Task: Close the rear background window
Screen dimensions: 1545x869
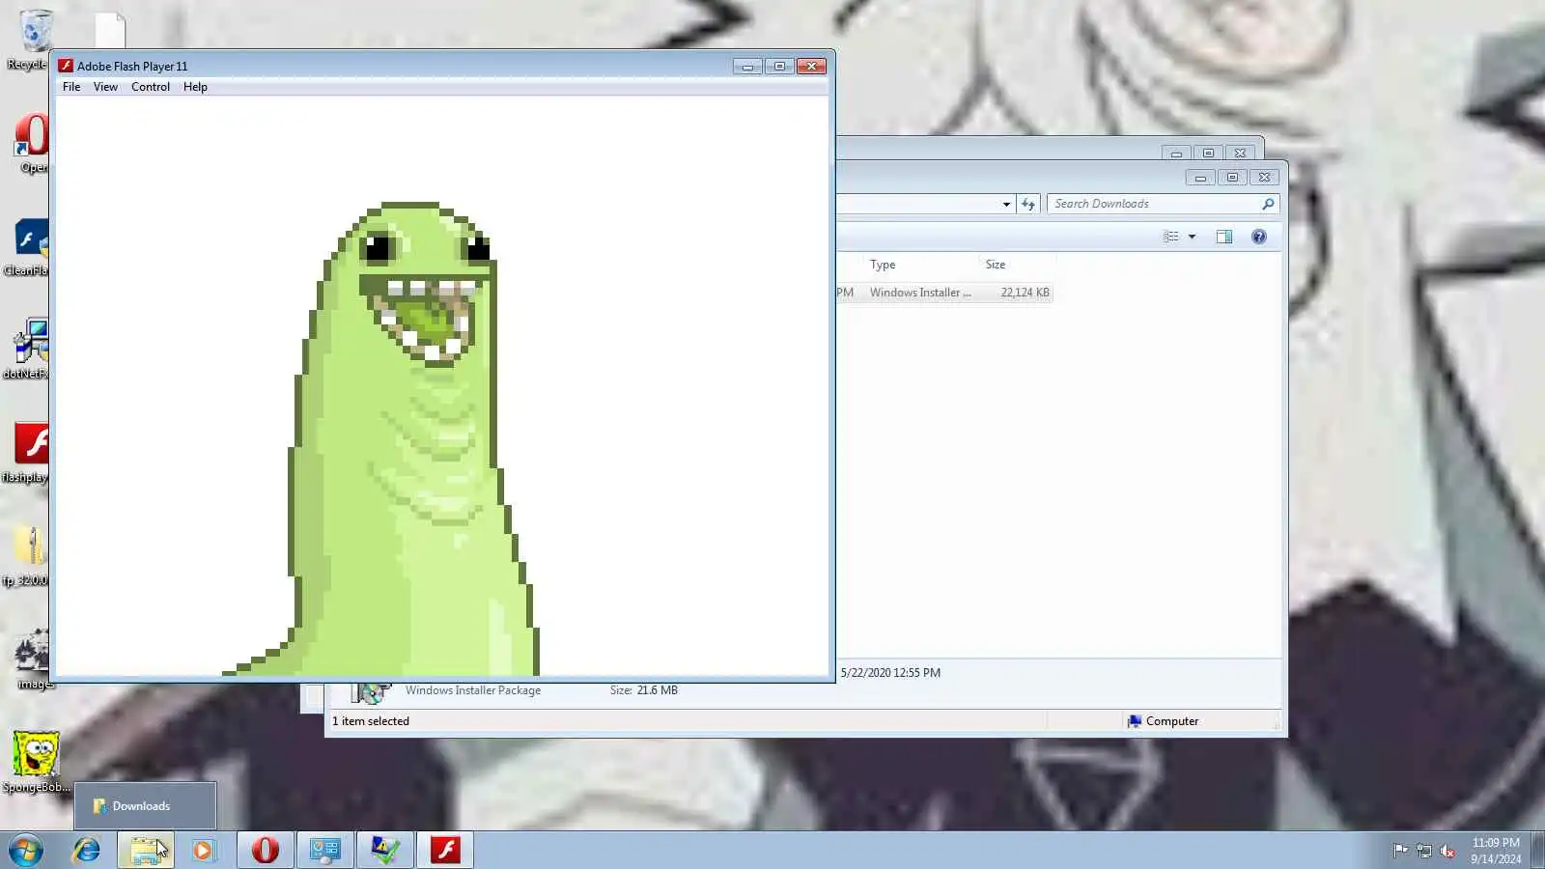Action: click(x=1240, y=153)
